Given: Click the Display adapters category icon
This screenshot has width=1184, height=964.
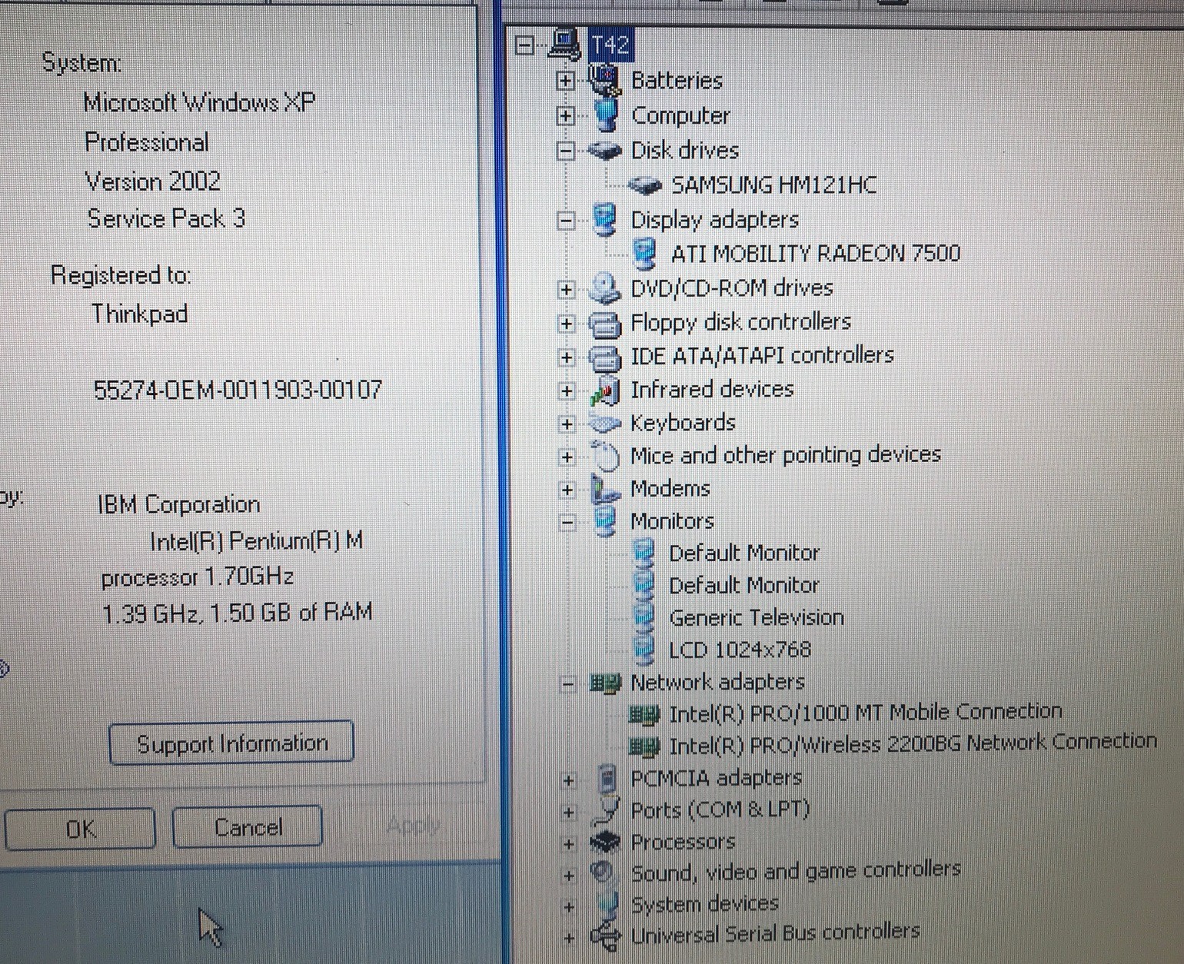Looking at the screenshot, I should point(606,220).
